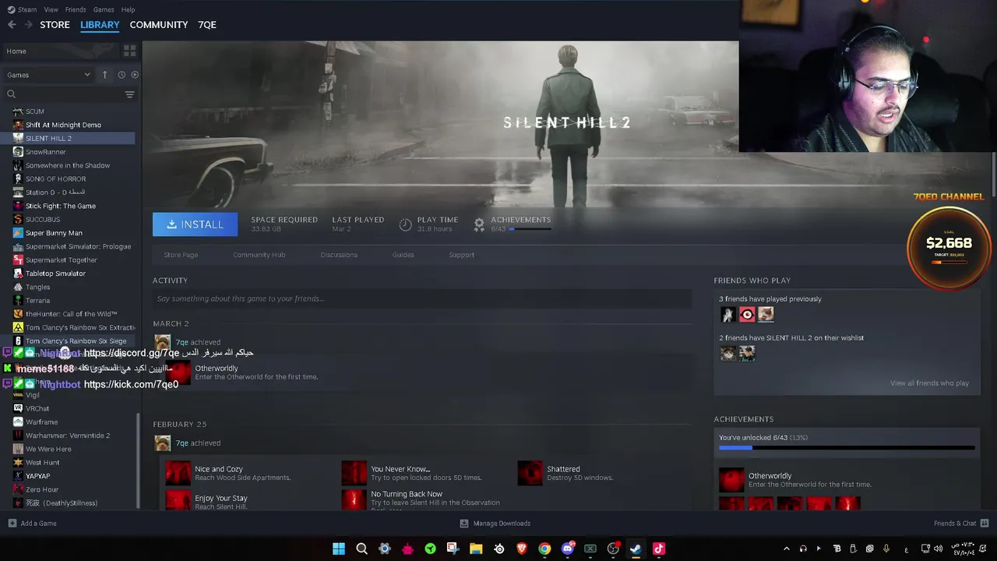Click the VRChat game icon
Viewport: 997px width, 561px height.
[18, 408]
